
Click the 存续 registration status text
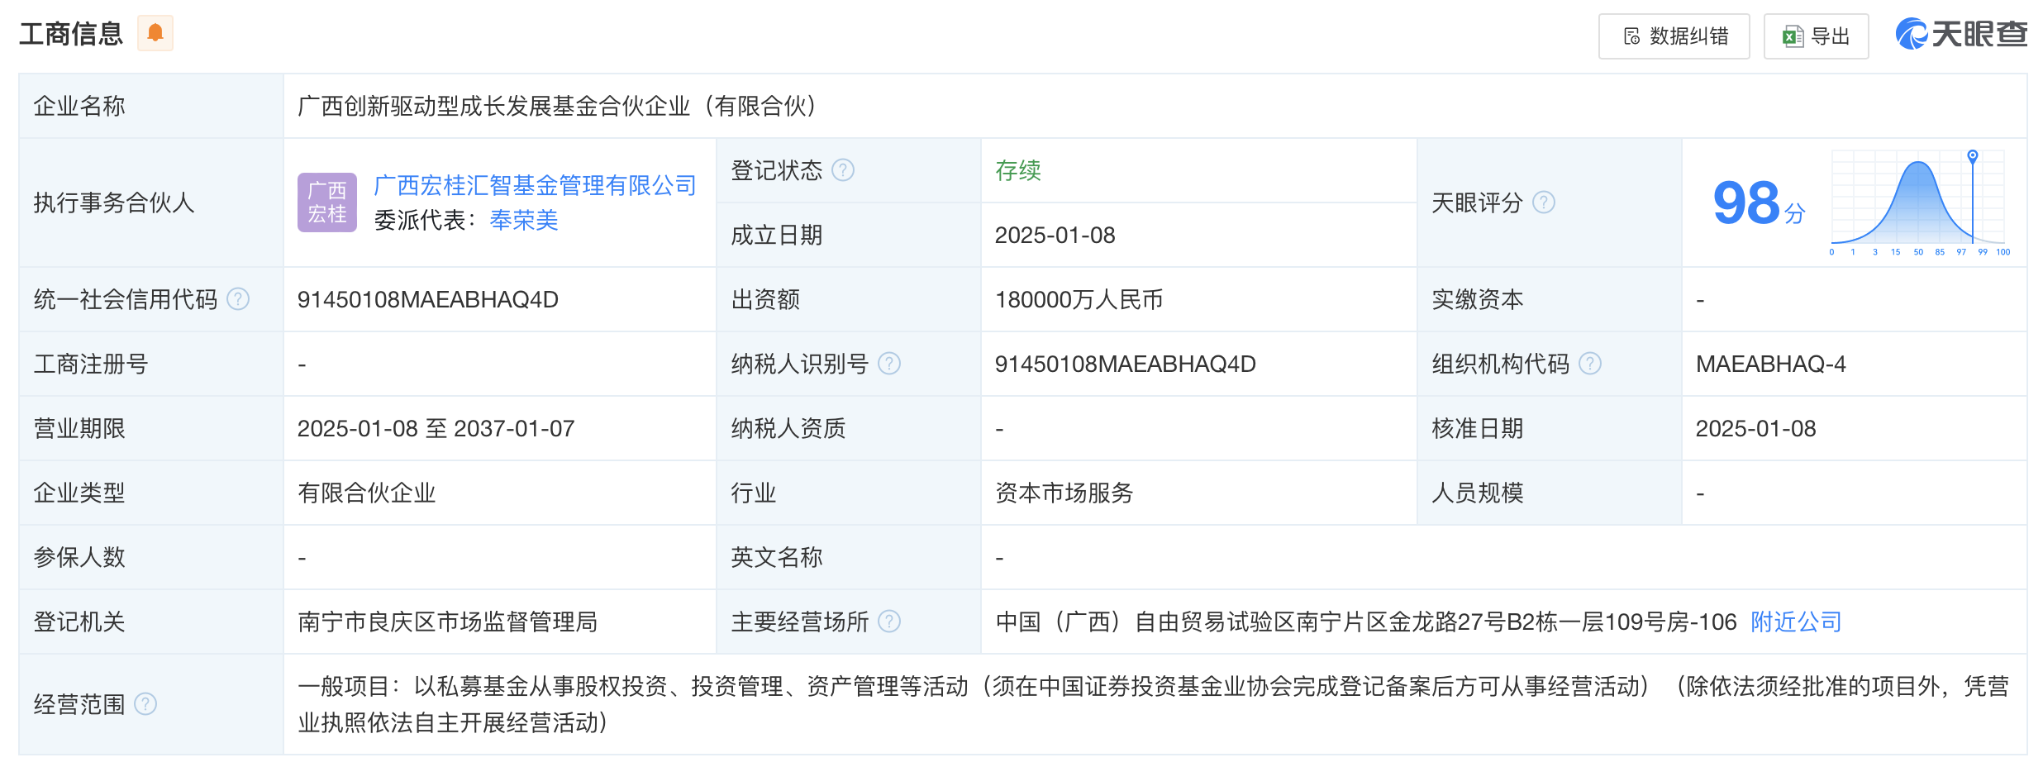point(1018,170)
